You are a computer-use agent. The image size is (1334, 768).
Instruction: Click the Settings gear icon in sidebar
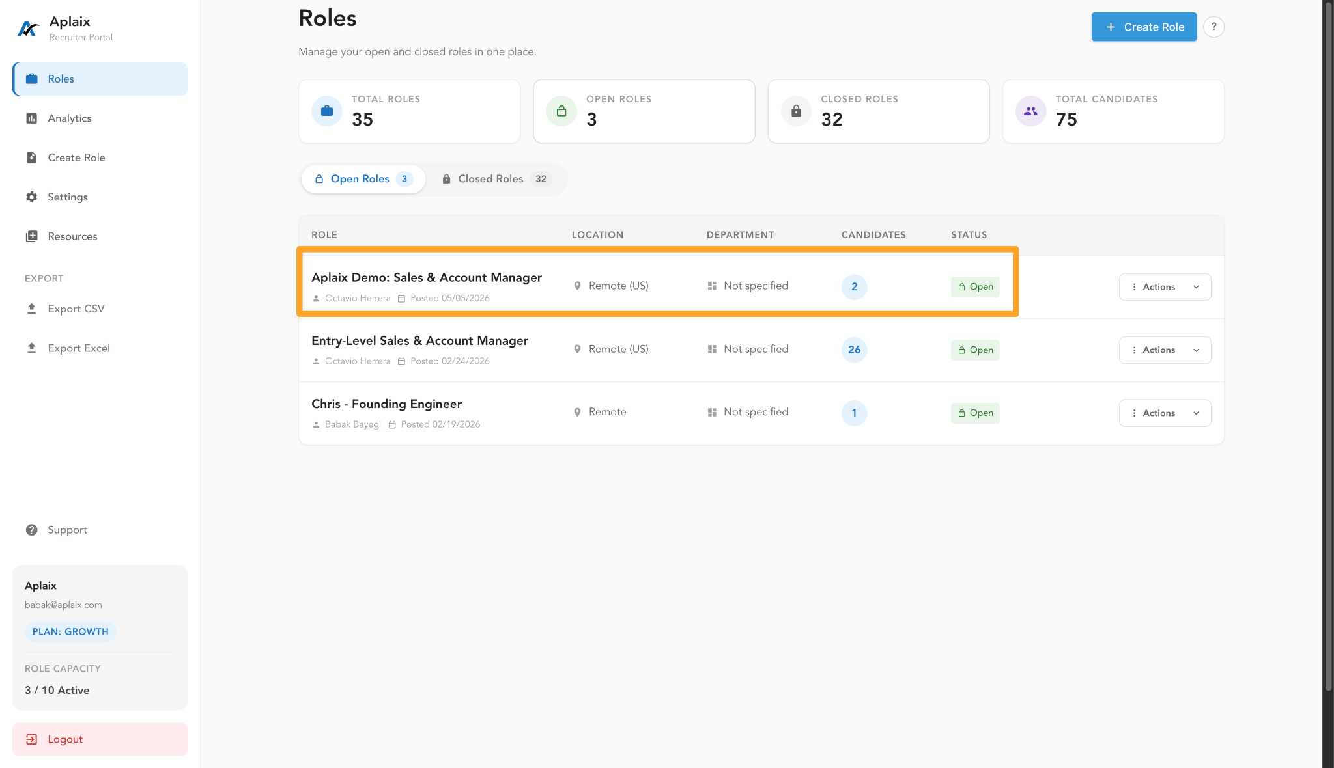tap(31, 197)
